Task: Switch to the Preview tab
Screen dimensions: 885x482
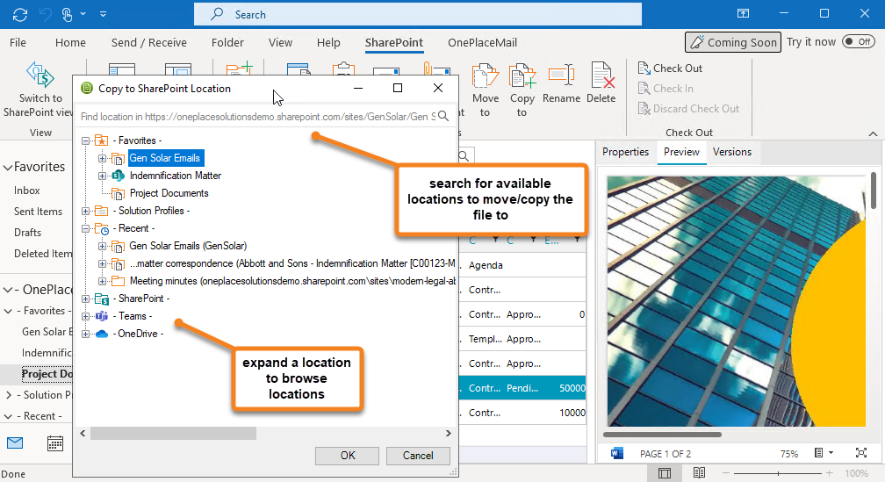Action: 681,152
